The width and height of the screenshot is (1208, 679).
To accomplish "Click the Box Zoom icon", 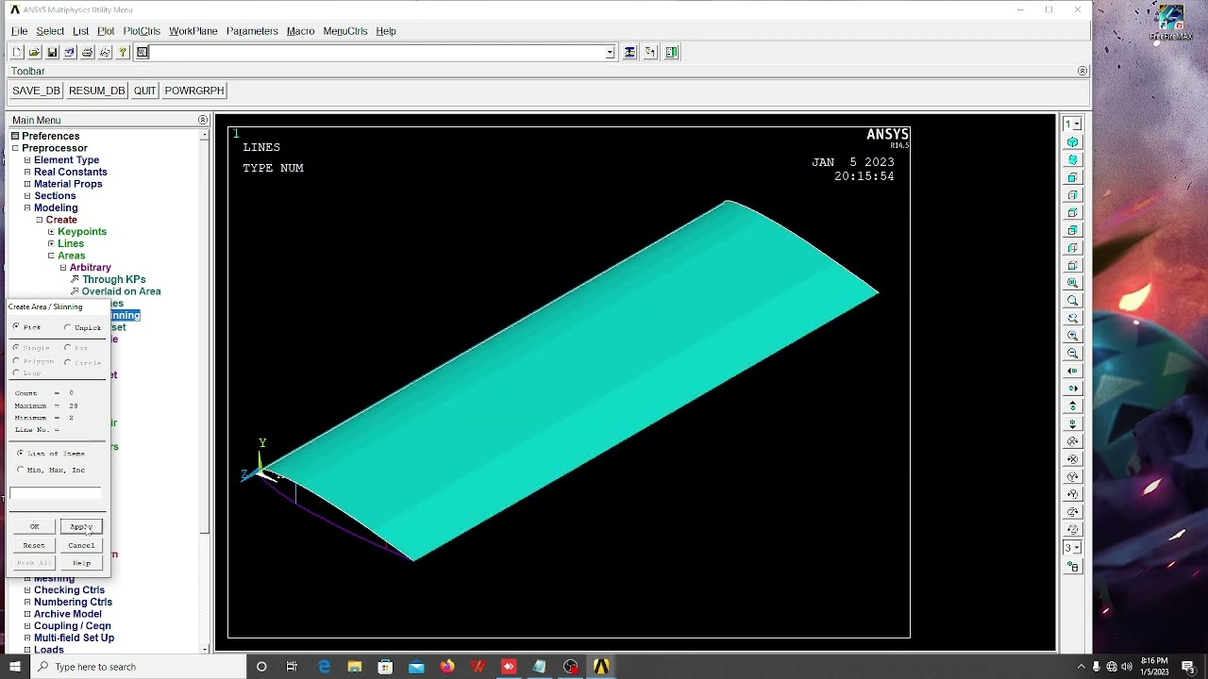I will [x=1073, y=301].
